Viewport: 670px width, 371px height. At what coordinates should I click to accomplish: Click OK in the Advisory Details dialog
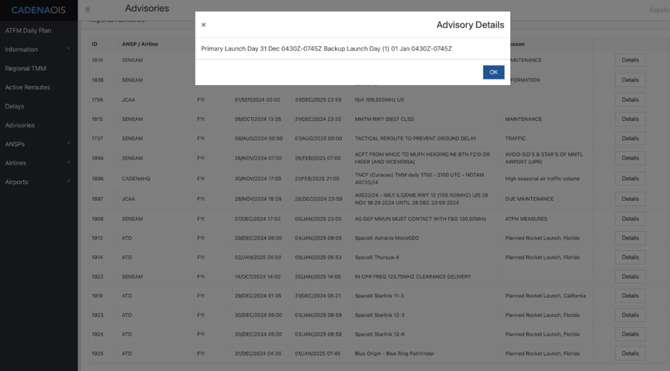coord(493,72)
